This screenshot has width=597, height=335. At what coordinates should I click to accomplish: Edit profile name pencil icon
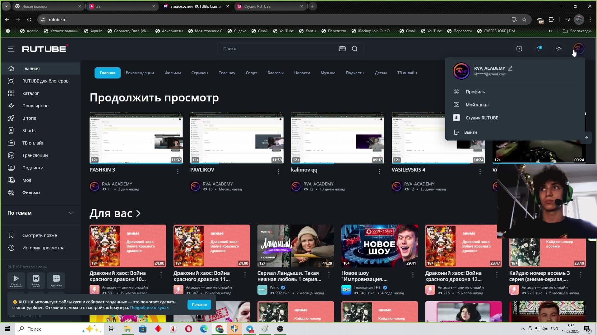point(510,68)
